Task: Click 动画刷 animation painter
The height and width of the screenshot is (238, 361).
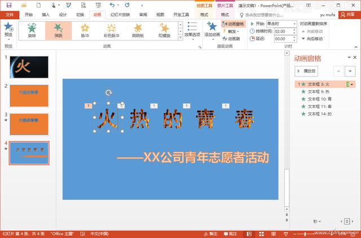Action: click(231, 39)
